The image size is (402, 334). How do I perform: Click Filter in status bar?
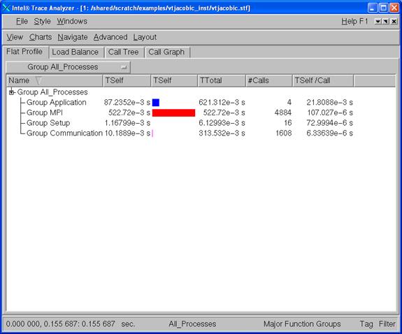[x=387, y=324]
